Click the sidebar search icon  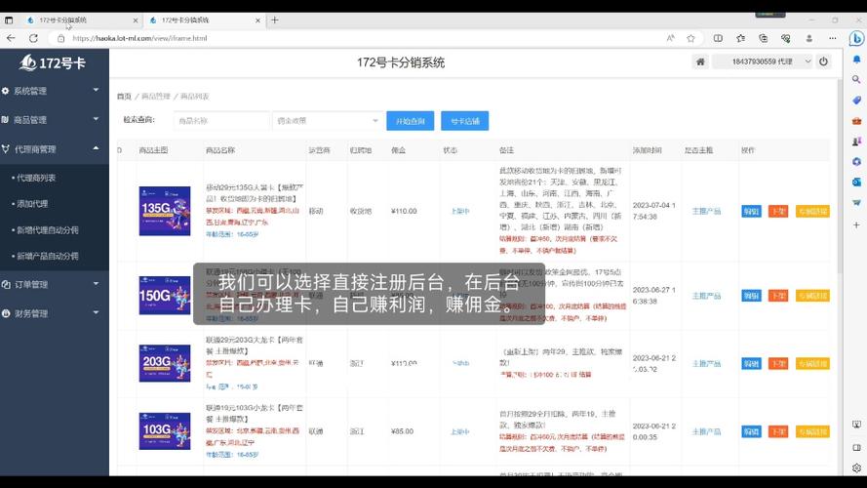point(856,80)
